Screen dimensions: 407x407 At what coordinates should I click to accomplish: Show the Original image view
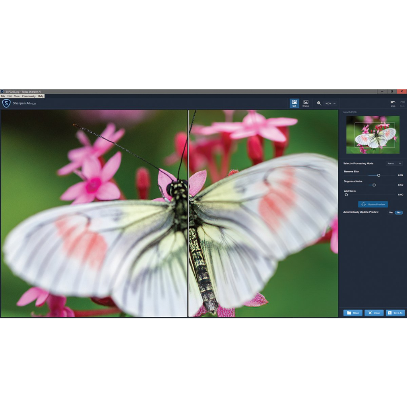[x=306, y=103]
